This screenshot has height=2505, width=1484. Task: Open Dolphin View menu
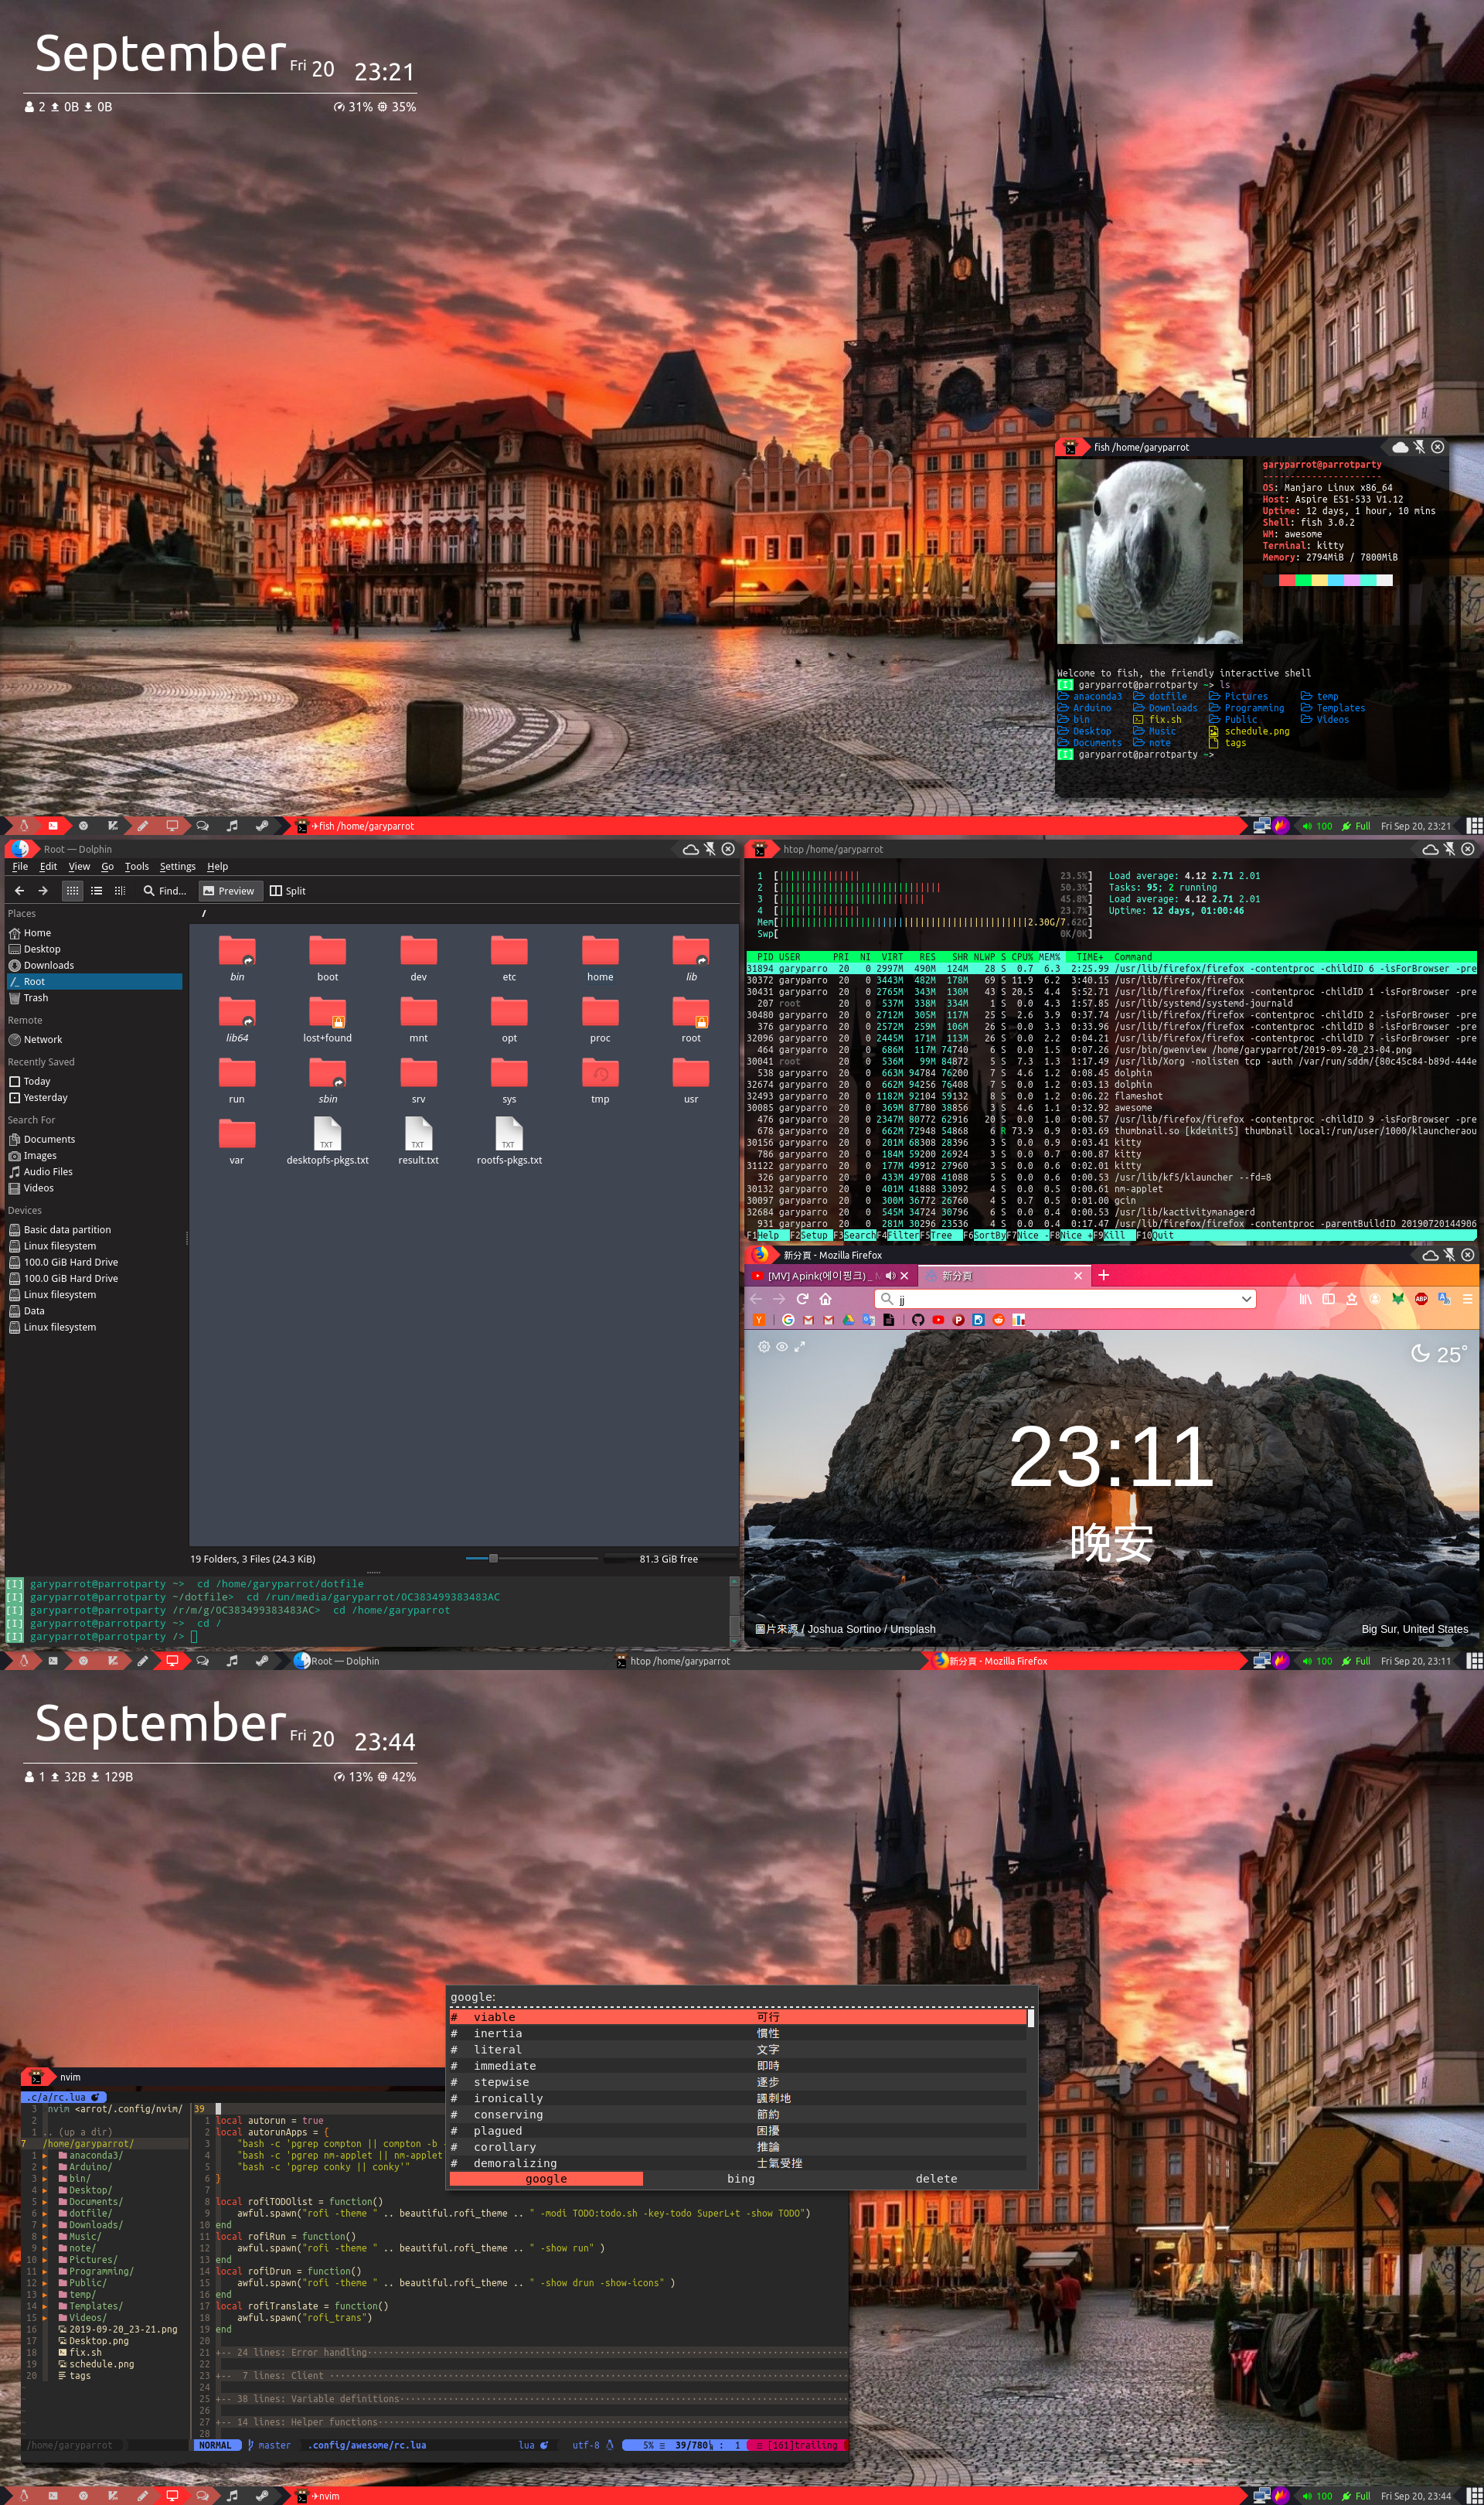point(79,866)
